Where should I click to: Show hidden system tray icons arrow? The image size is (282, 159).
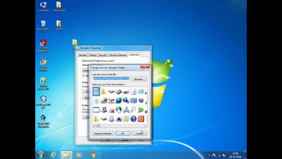(x=209, y=155)
